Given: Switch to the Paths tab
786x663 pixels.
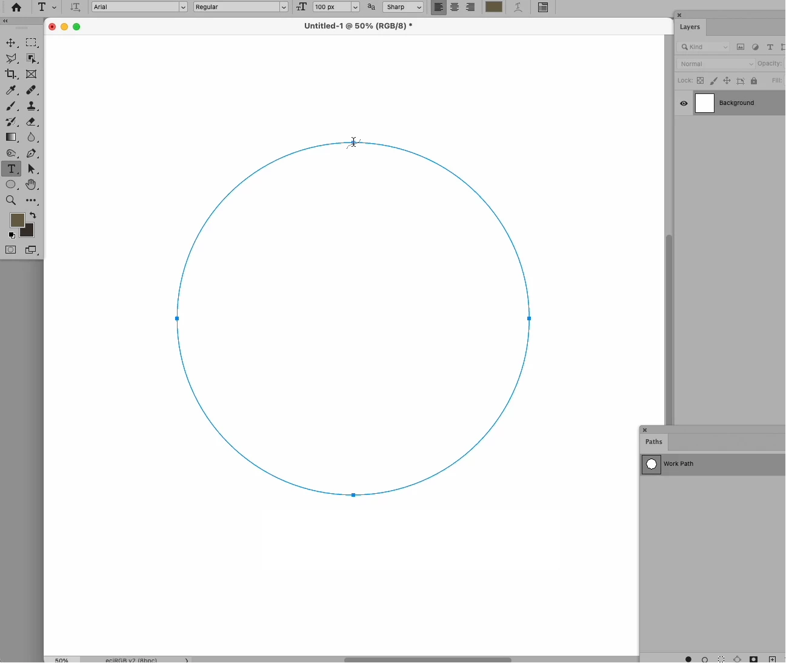Looking at the screenshot, I should 654,442.
